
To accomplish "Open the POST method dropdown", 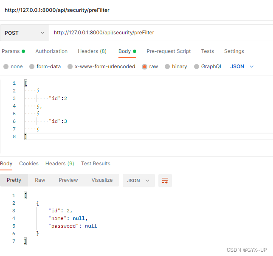I will point(25,33).
